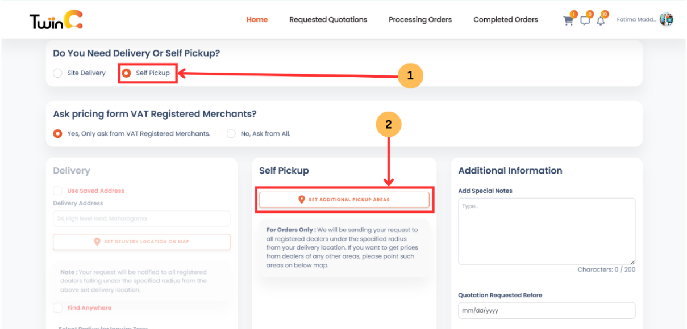The height and width of the screenshot is (329, 687).
Task: Click the location pin inside Set Additional Pickup Areas
Action: [301, 199]
